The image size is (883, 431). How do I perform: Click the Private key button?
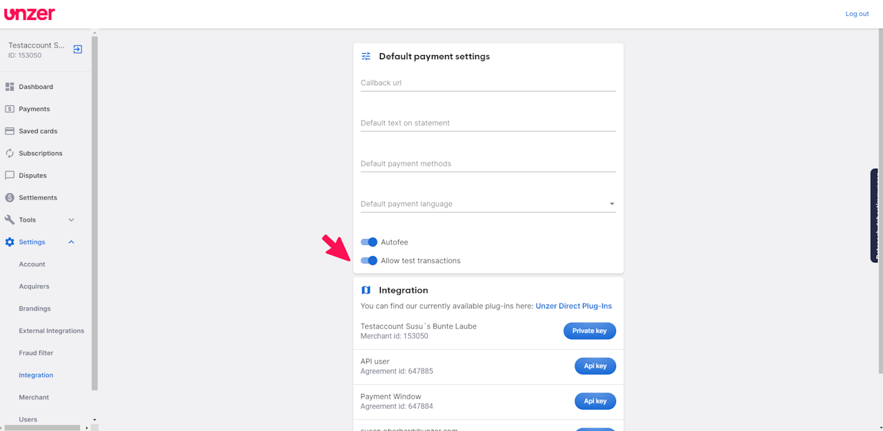point(589,331)
